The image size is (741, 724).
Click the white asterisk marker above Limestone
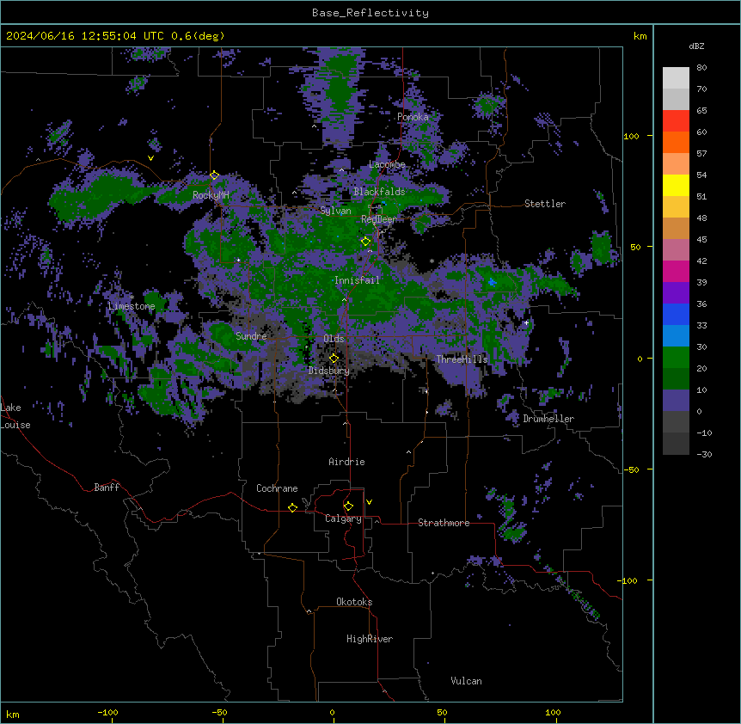(x=132, y=298)
